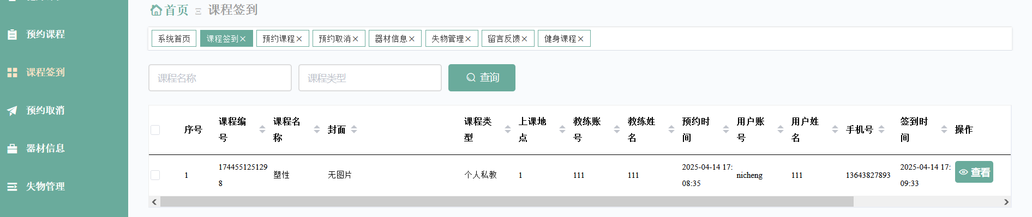Click the horizontal scrollbar thumb of table
The height and width of the screenshot is (217, 1032).
(x=507, y=202)
